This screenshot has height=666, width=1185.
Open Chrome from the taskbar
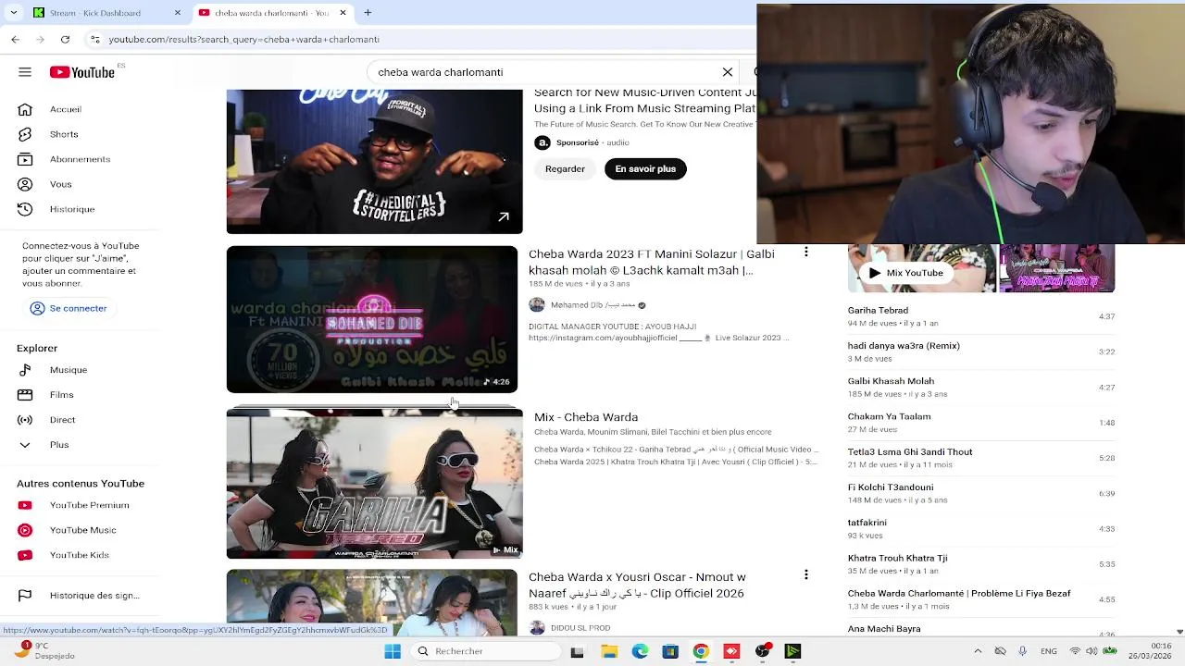pos(701,651)
